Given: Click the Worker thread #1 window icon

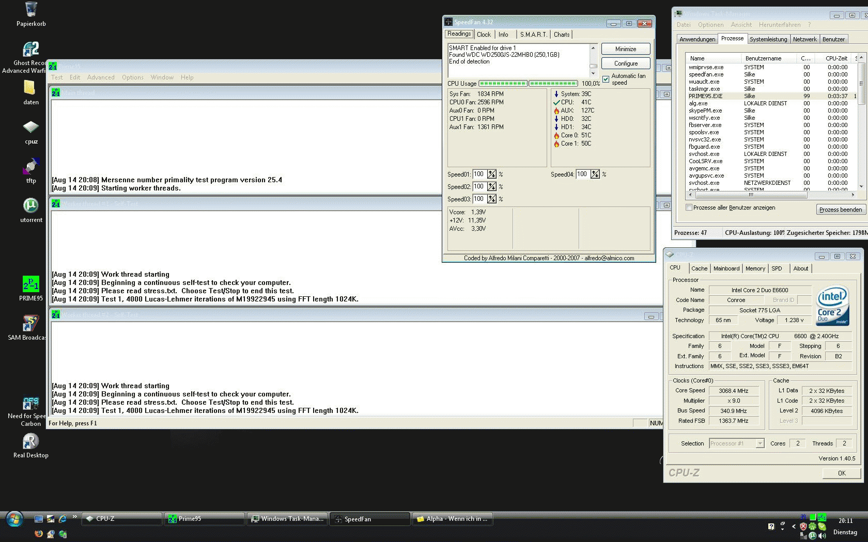Looking at the screenshot, I should [56, 204].
